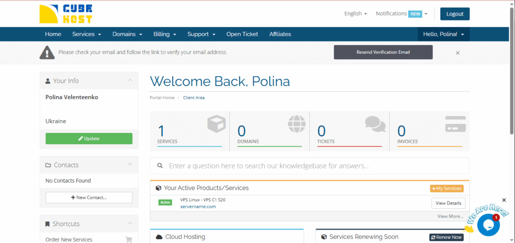Collapse the Shortcuts panel

pos(130,224)
